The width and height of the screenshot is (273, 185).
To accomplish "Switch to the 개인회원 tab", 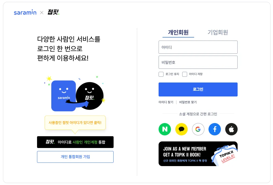I will click(x=178, y=33).
